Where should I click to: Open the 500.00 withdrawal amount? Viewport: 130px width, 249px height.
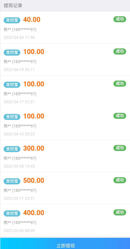coord(34,181)
